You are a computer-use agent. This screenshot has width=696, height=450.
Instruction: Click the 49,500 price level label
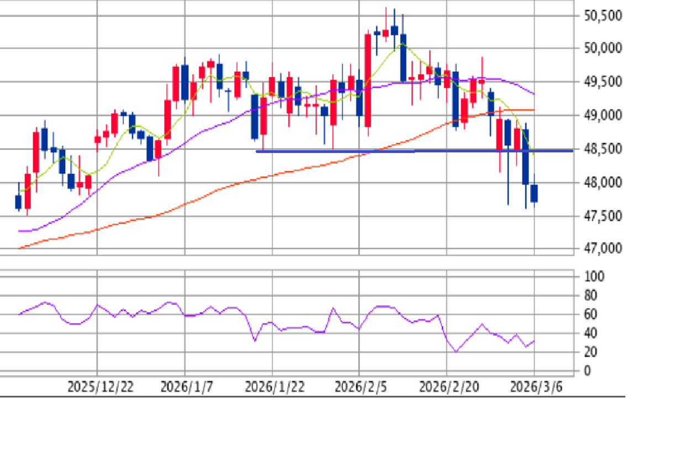tap(603, 82)
